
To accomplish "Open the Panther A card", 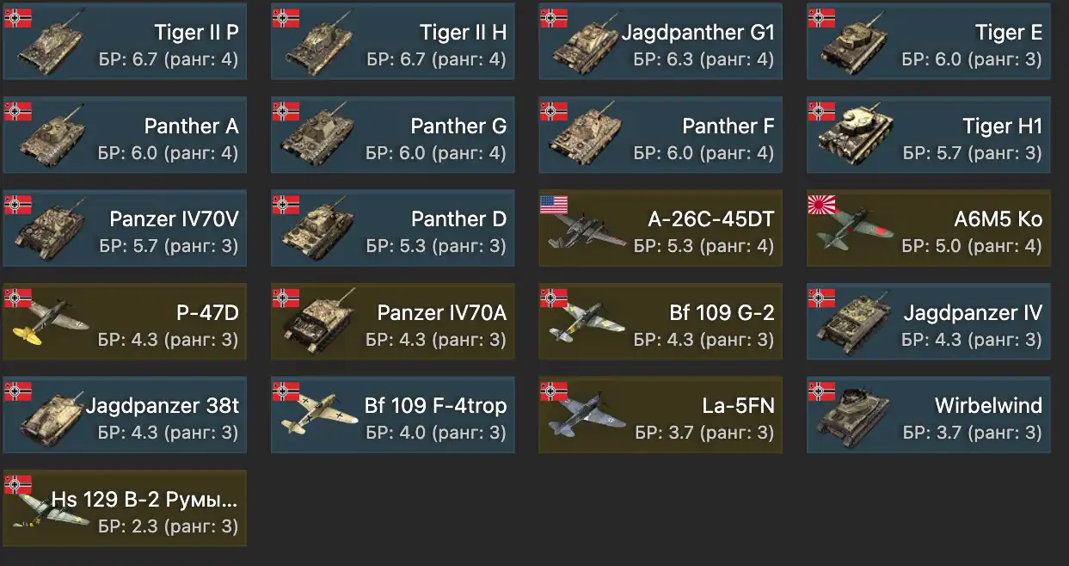I will [125, 134].
